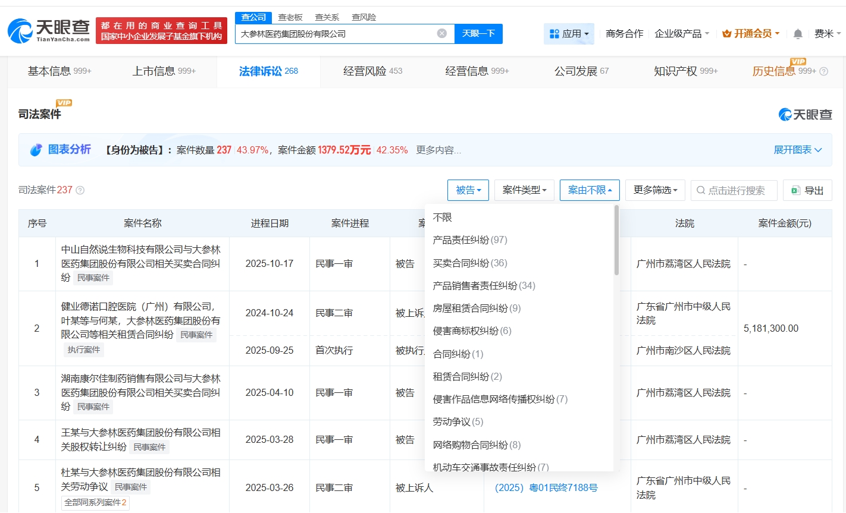This screenshot has height=513, width=846.
Task: Click the help icon beside 司法案件 237
Action: click(80, 190)
